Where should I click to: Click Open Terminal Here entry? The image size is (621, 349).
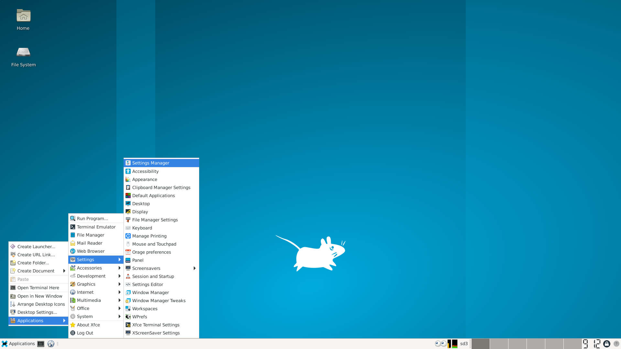[38, 288]
